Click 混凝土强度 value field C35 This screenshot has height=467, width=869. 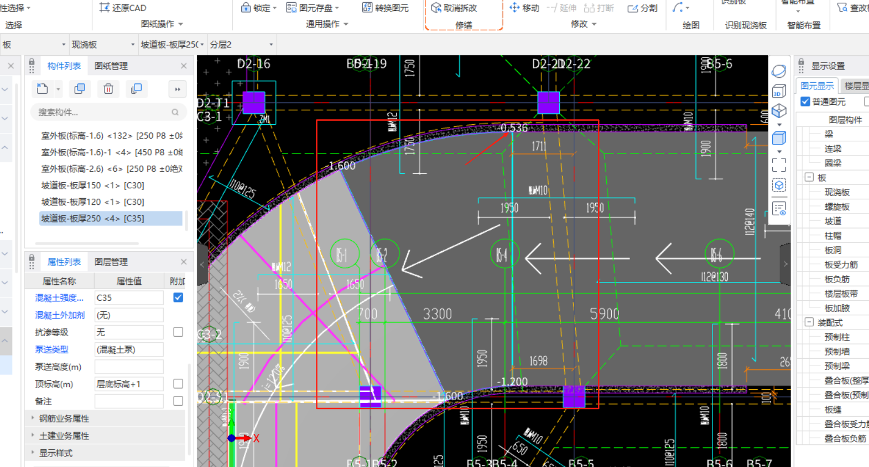tap(129, 298)
